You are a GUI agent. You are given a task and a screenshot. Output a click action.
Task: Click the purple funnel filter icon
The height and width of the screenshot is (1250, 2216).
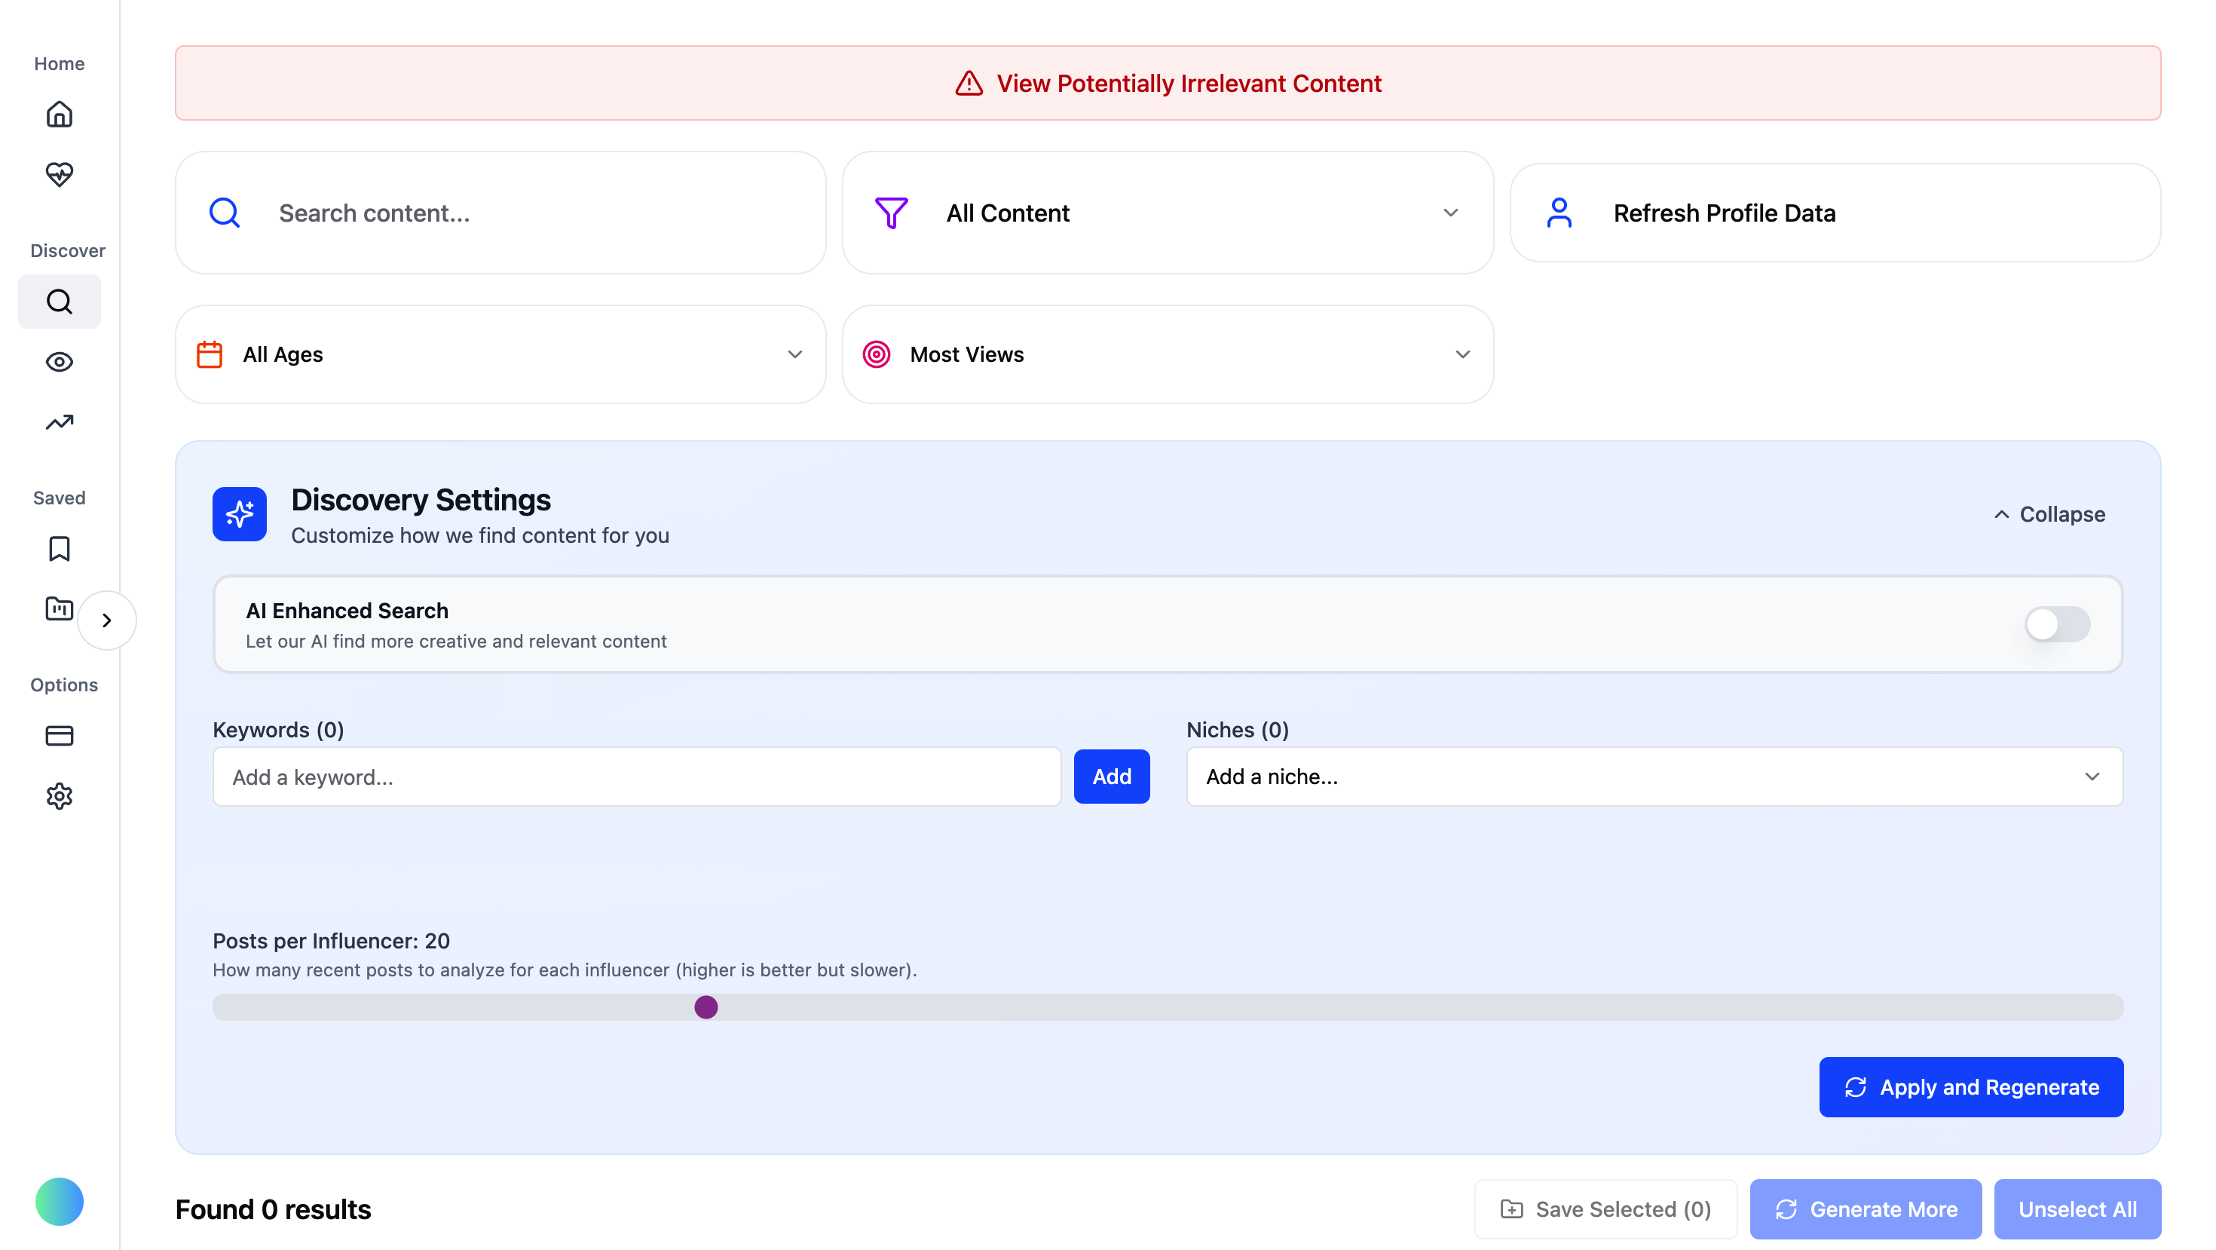point(891,213)
